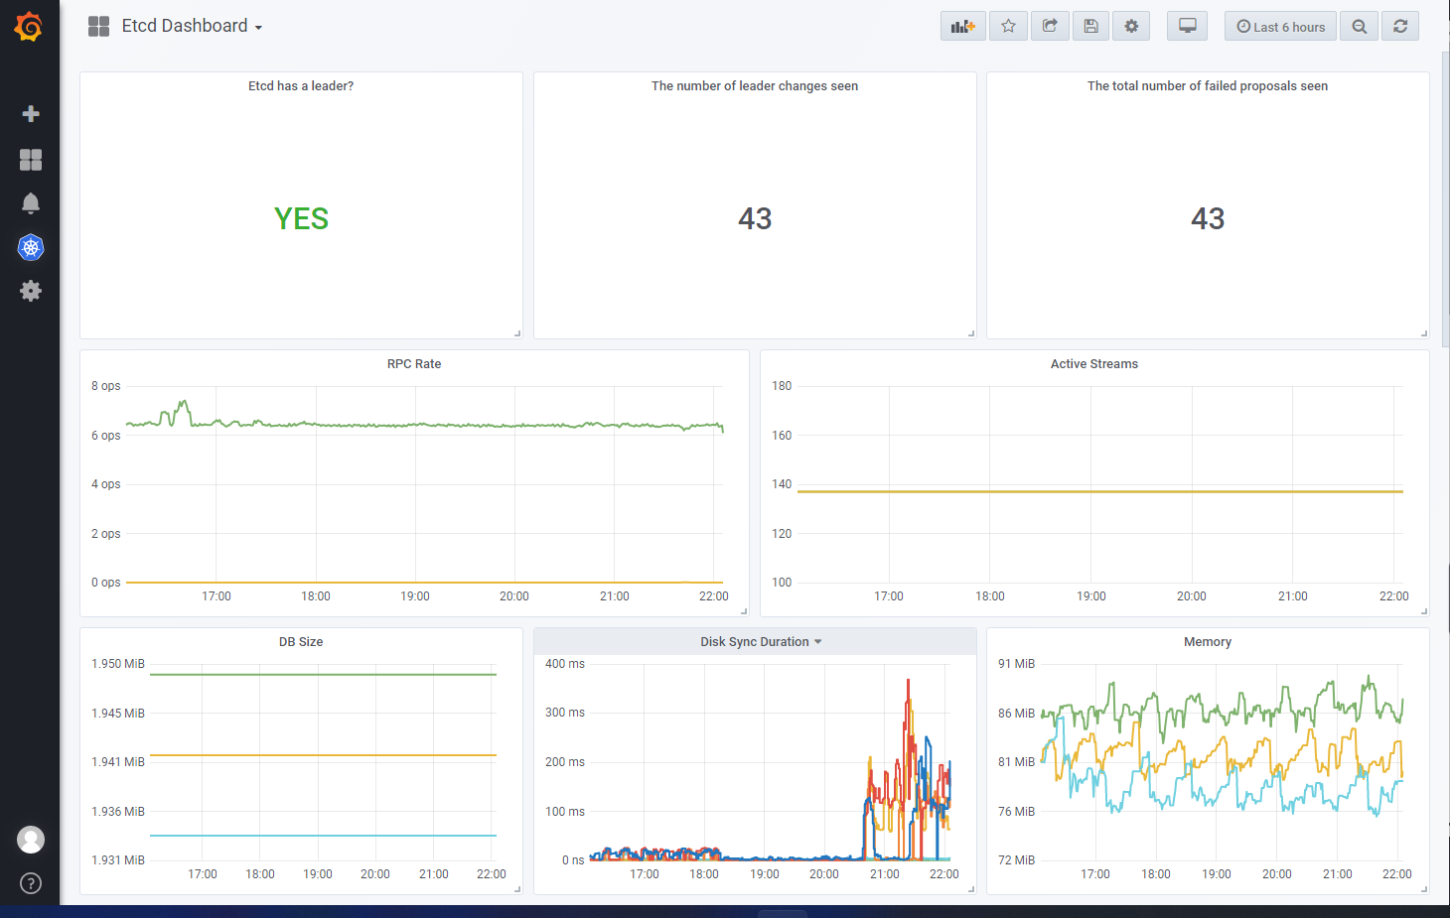Screen dimensions: 1450x918
Task: Click the zoom out time range icon
Action: (1359, 27)
